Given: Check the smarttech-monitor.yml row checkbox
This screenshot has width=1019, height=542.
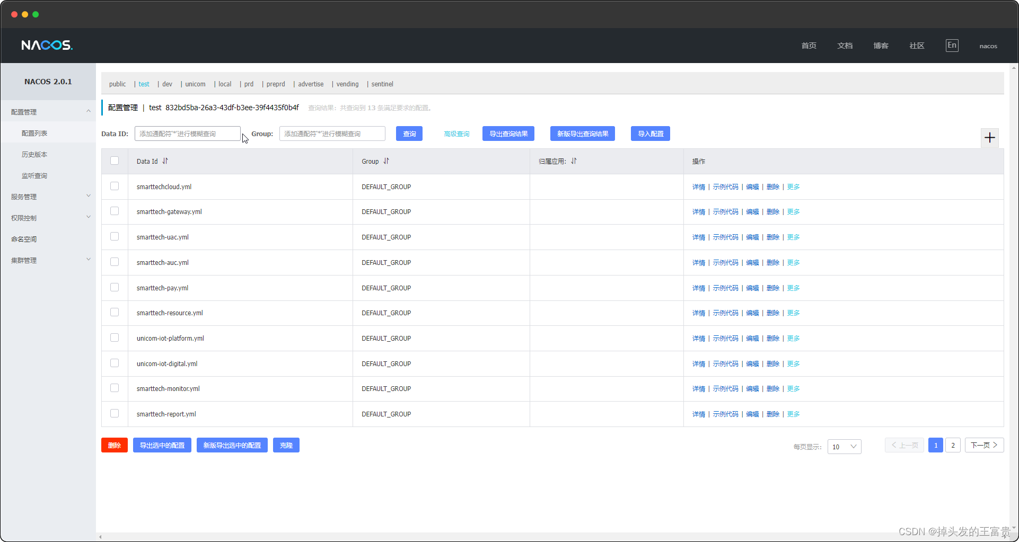Looking at the screenshot, I should pyautogui.click(x=115, y=388).
